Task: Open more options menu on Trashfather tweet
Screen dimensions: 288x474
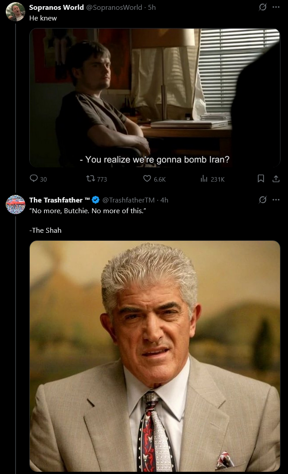Action: click(x=276, y=200)
